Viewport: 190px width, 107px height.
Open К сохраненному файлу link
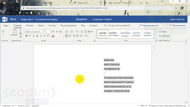point(46,19)
